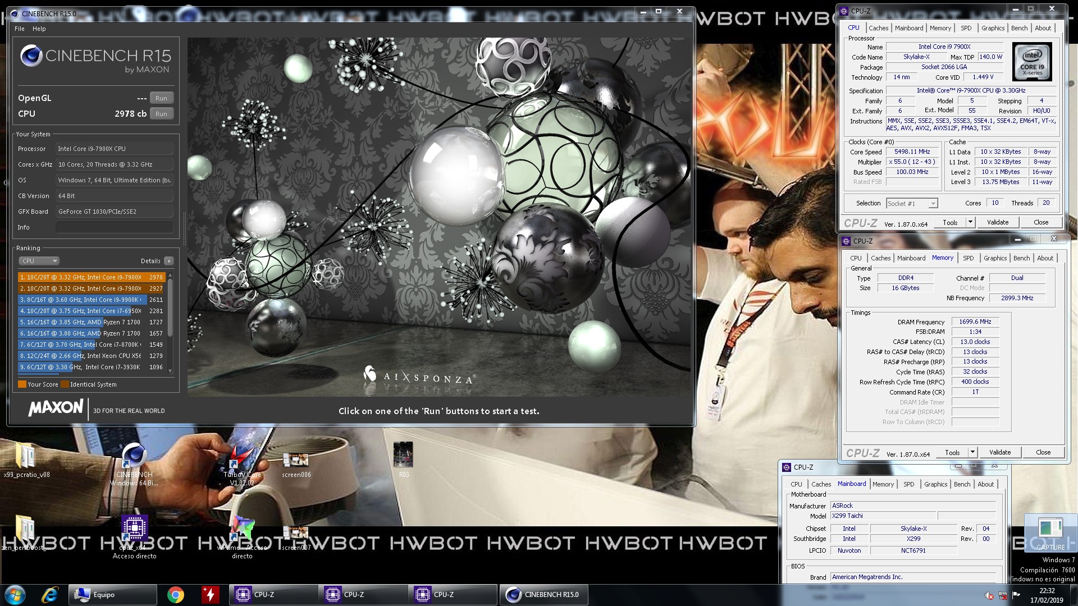Click the NB Frequency value 2899.3 MHz
Viewport: 1078px width, 606px height.
click(1017, 299)
